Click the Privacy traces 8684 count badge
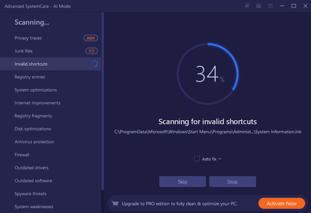Image resolution: width=311 pixels, height=213 pixels. (x=91, y=38)
